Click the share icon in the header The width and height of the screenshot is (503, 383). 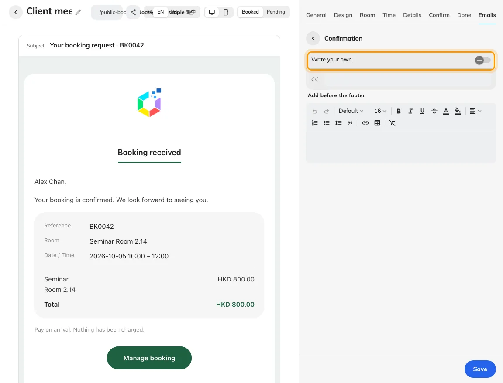pos(133,12)
